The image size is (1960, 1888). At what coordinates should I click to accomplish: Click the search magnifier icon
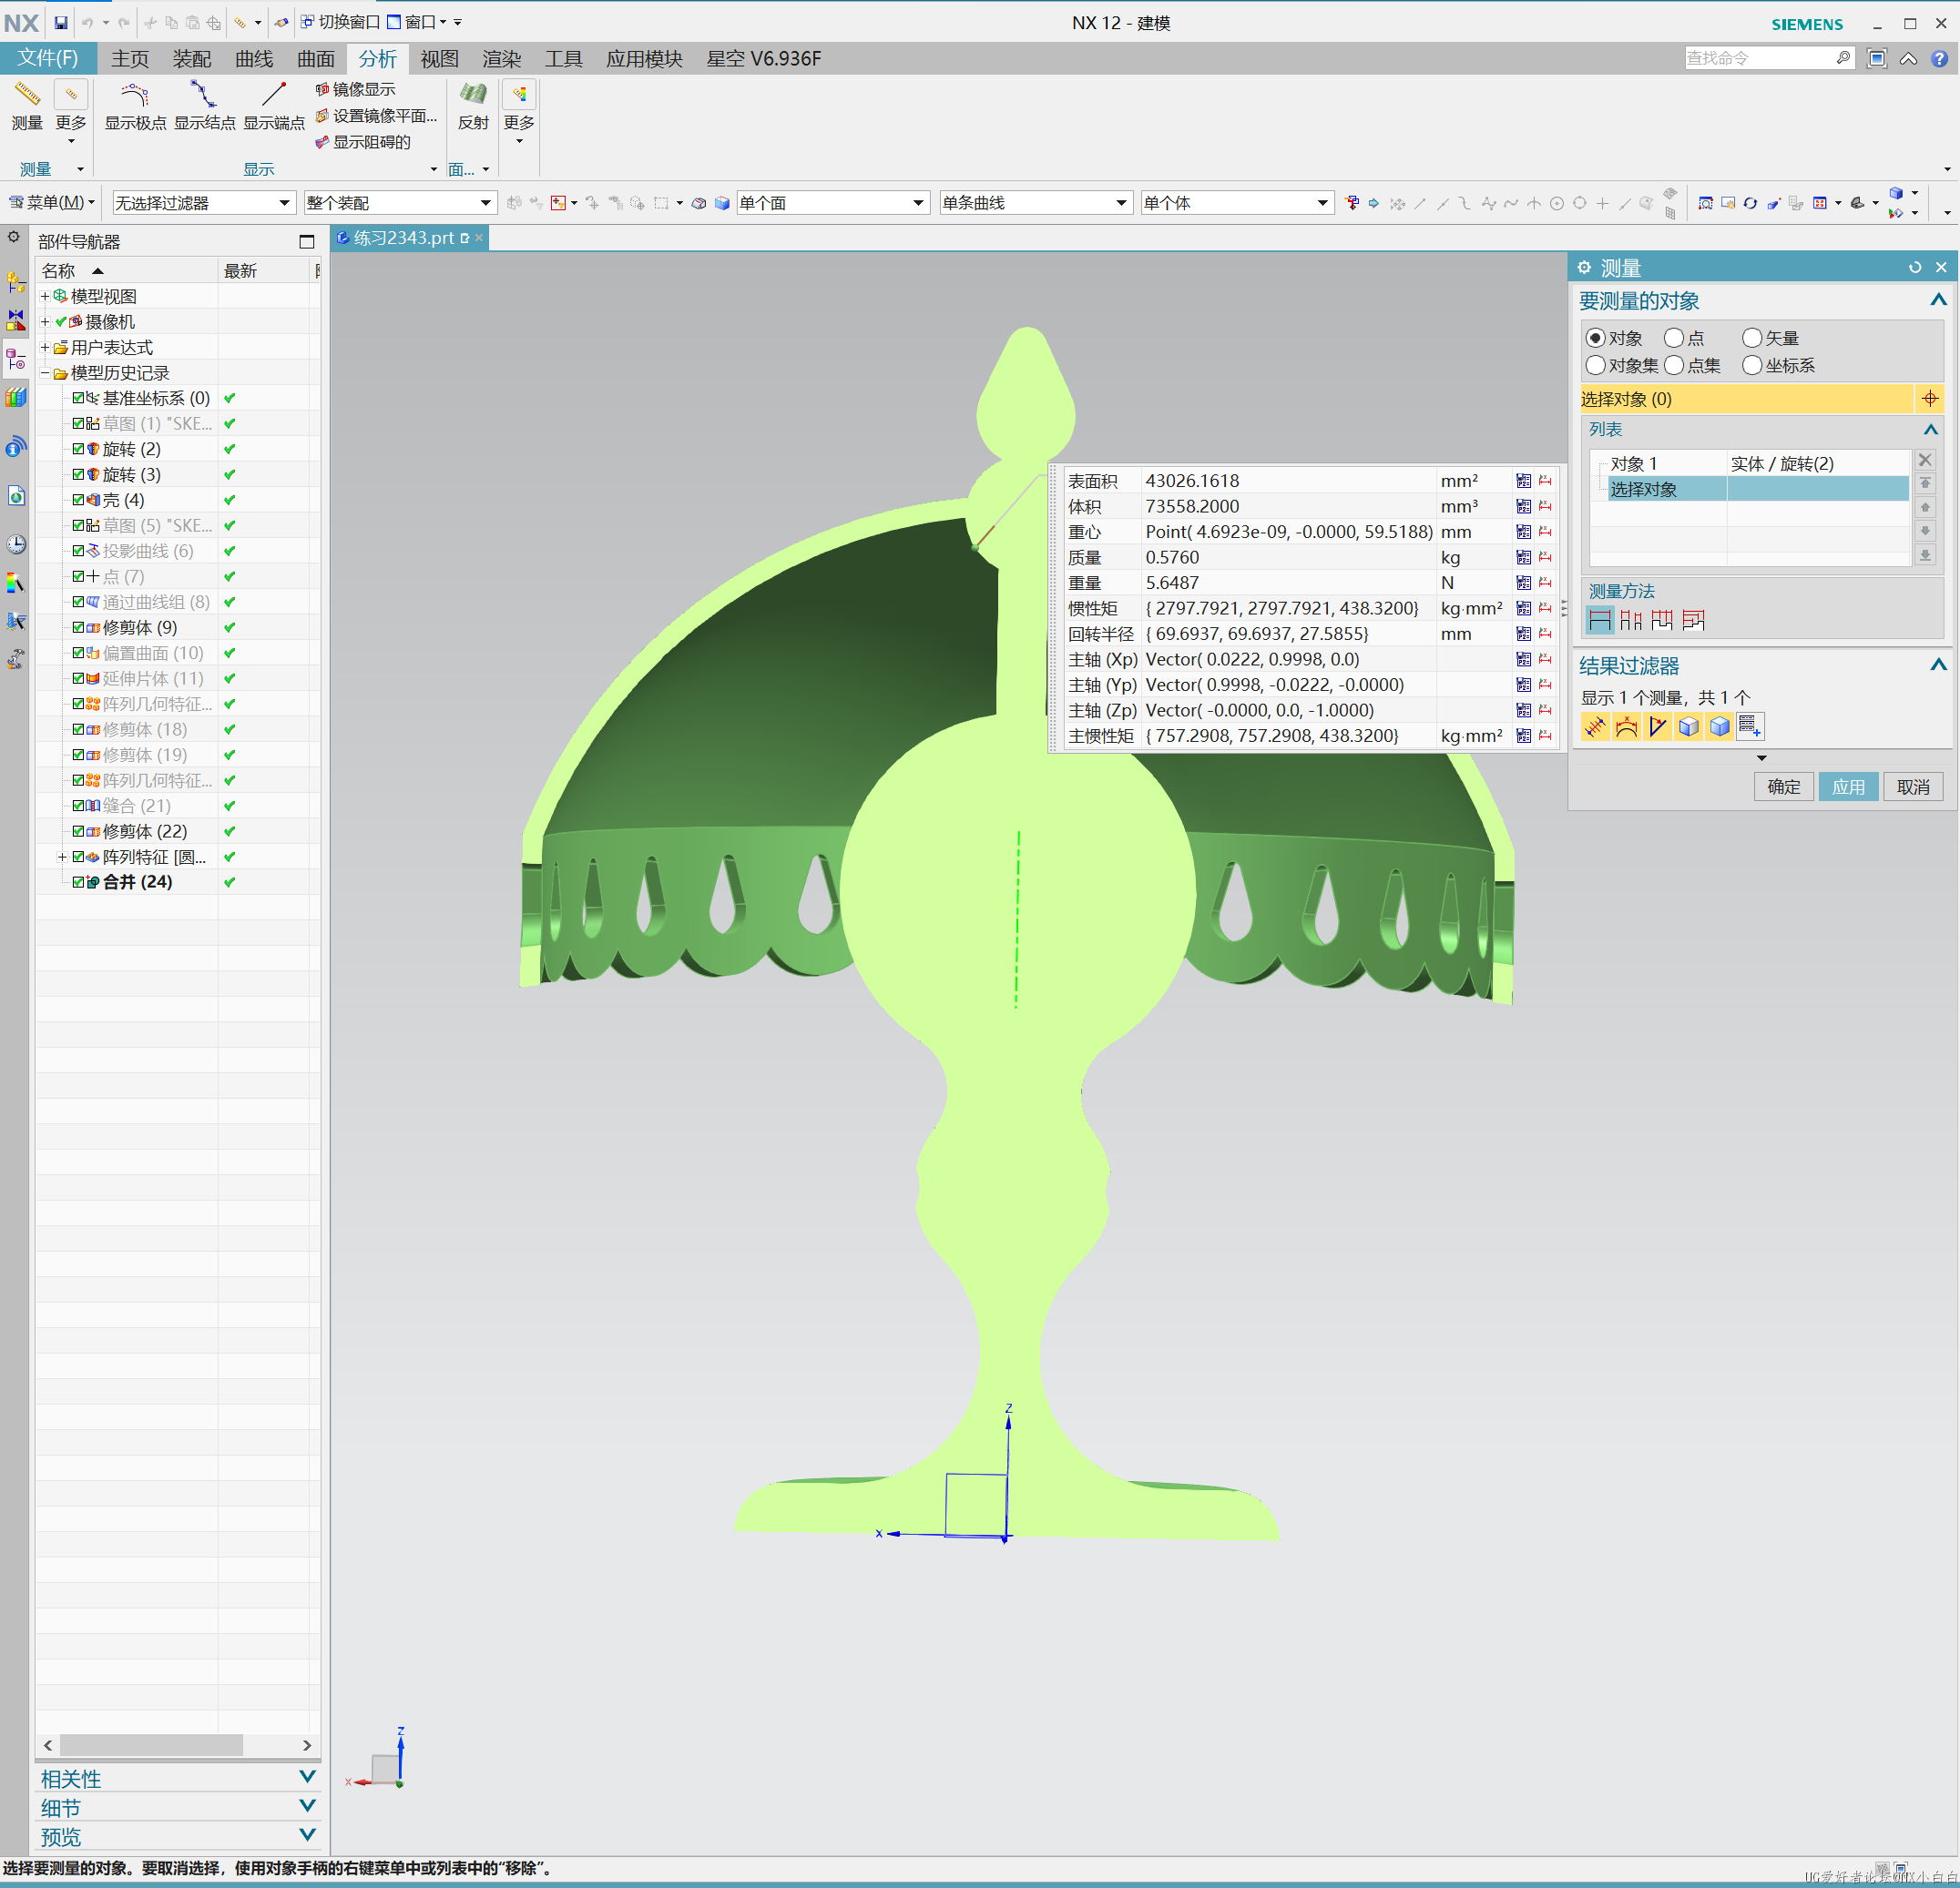pos(1843,58)
